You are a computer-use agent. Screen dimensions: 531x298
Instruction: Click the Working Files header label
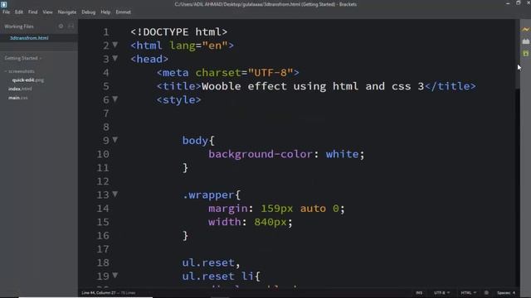19,26
